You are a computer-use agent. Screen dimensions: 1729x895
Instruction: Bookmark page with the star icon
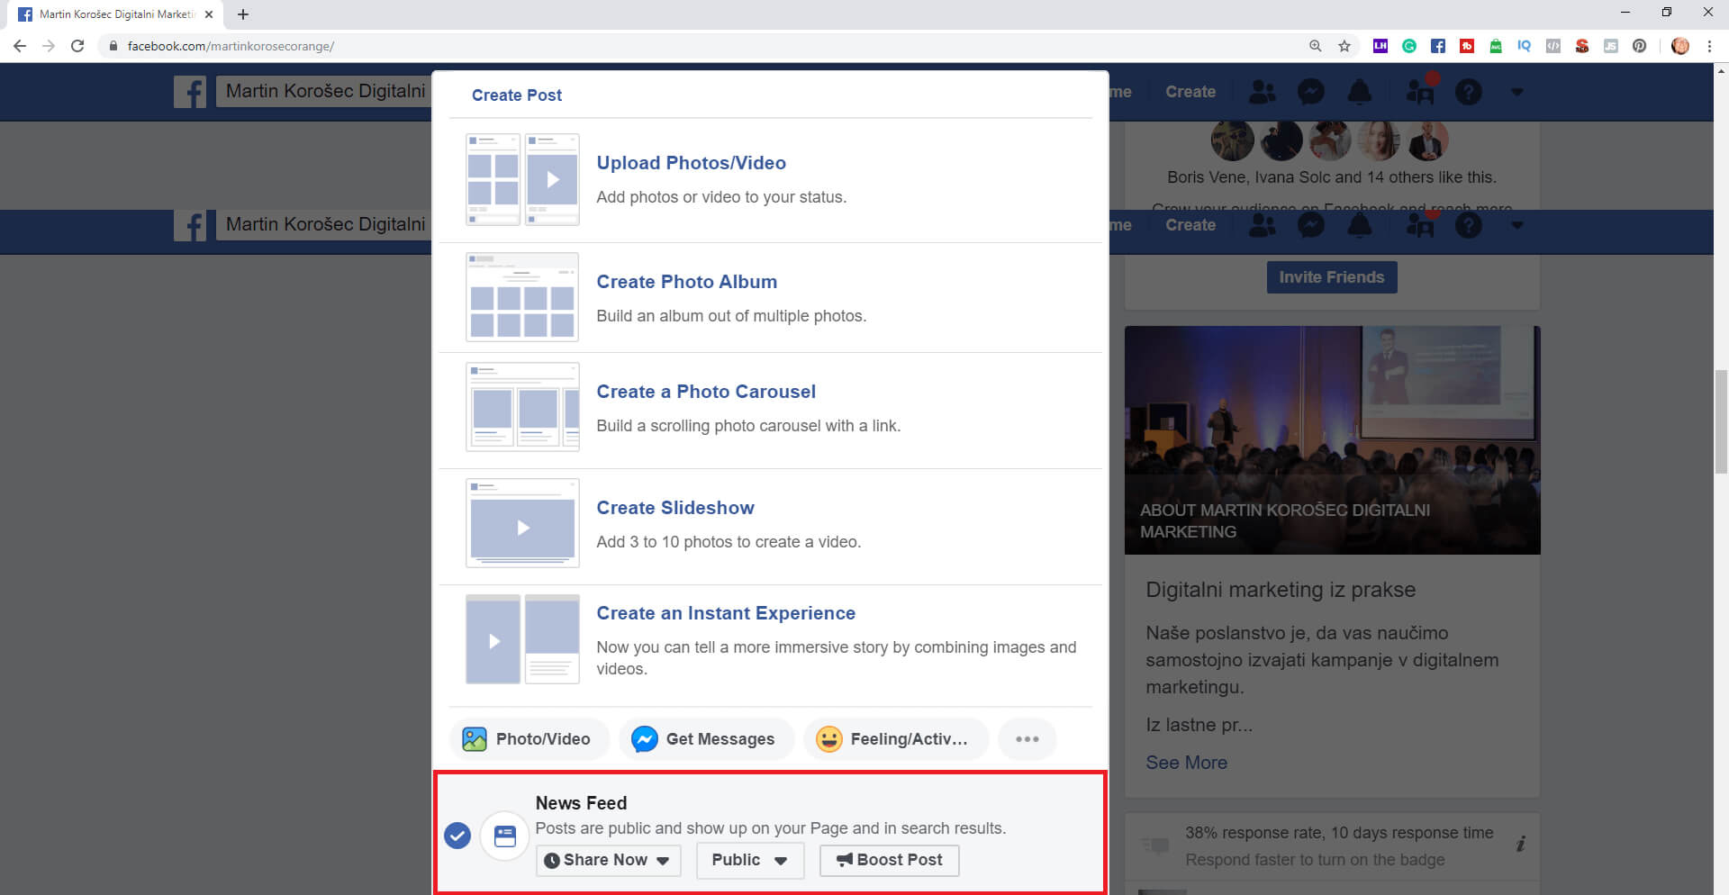(x=1344, y=46)
